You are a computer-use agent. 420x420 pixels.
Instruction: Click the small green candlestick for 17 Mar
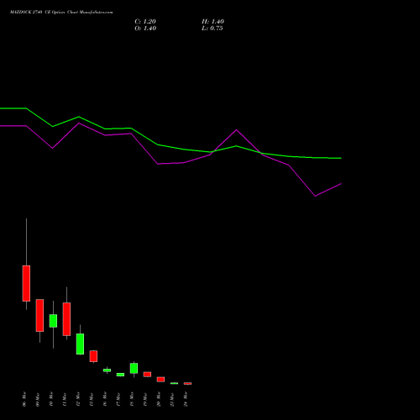coord(120,375)
